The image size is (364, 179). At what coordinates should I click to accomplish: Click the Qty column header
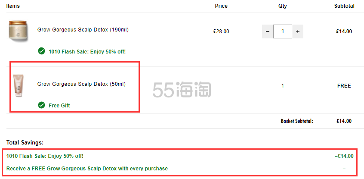click(x=283, y=6)
